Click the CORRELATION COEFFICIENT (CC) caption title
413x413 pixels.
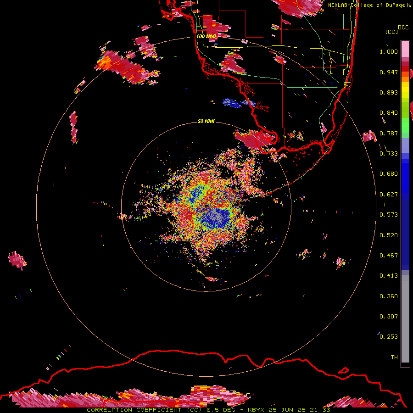click(x=144, y=410)
